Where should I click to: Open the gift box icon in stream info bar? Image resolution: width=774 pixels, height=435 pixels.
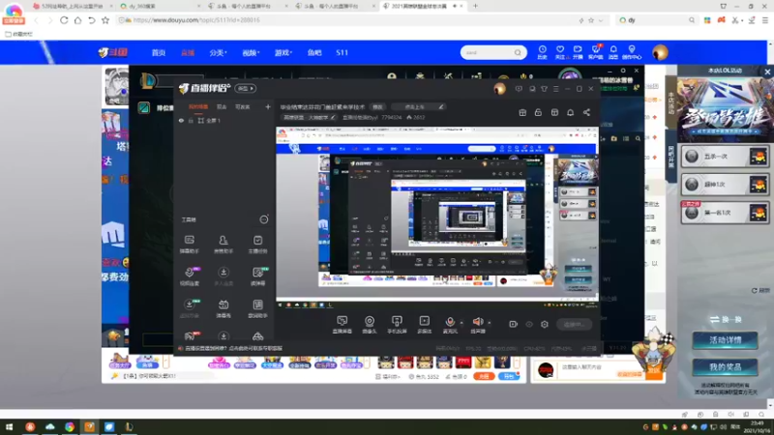(522, 112)
